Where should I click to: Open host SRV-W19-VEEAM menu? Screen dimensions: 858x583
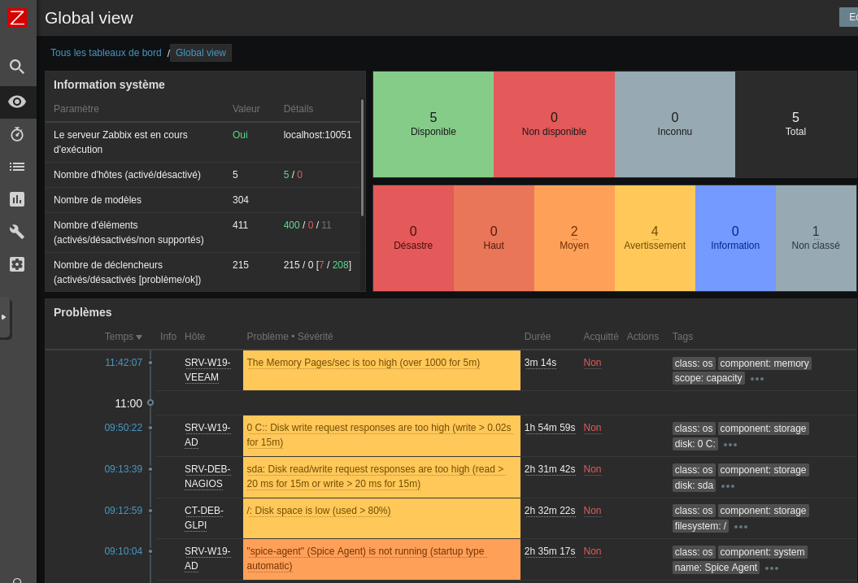point(207,370)
